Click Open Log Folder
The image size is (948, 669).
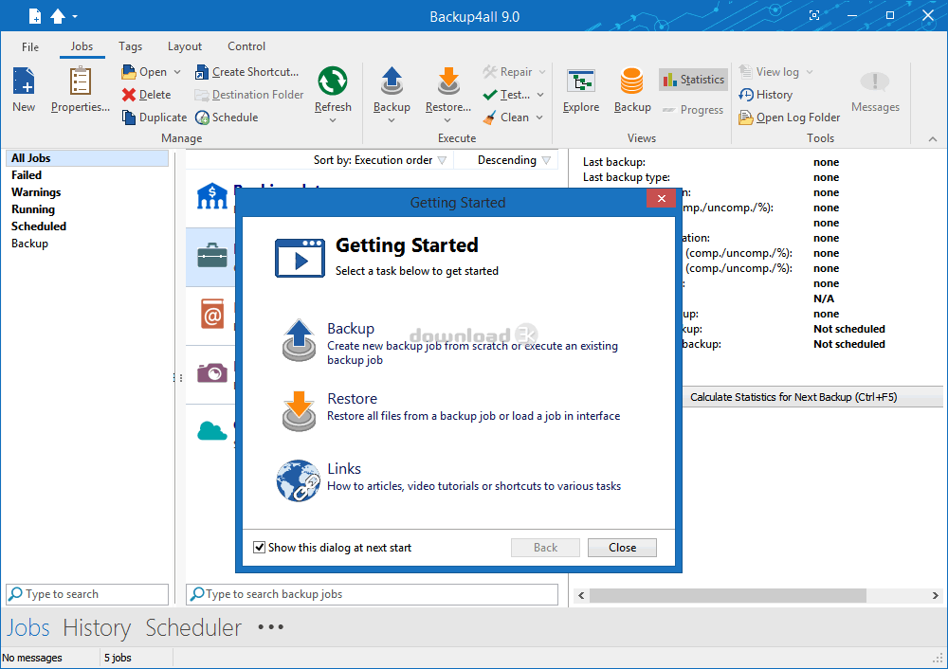(x=789, y=118)
